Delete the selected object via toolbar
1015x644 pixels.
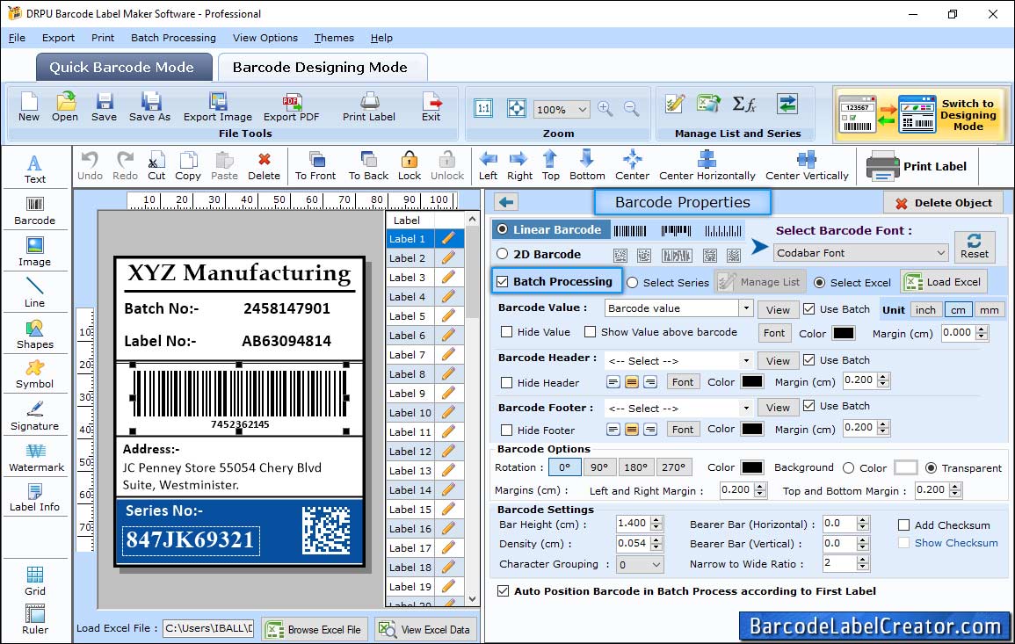tap(265, 166)
